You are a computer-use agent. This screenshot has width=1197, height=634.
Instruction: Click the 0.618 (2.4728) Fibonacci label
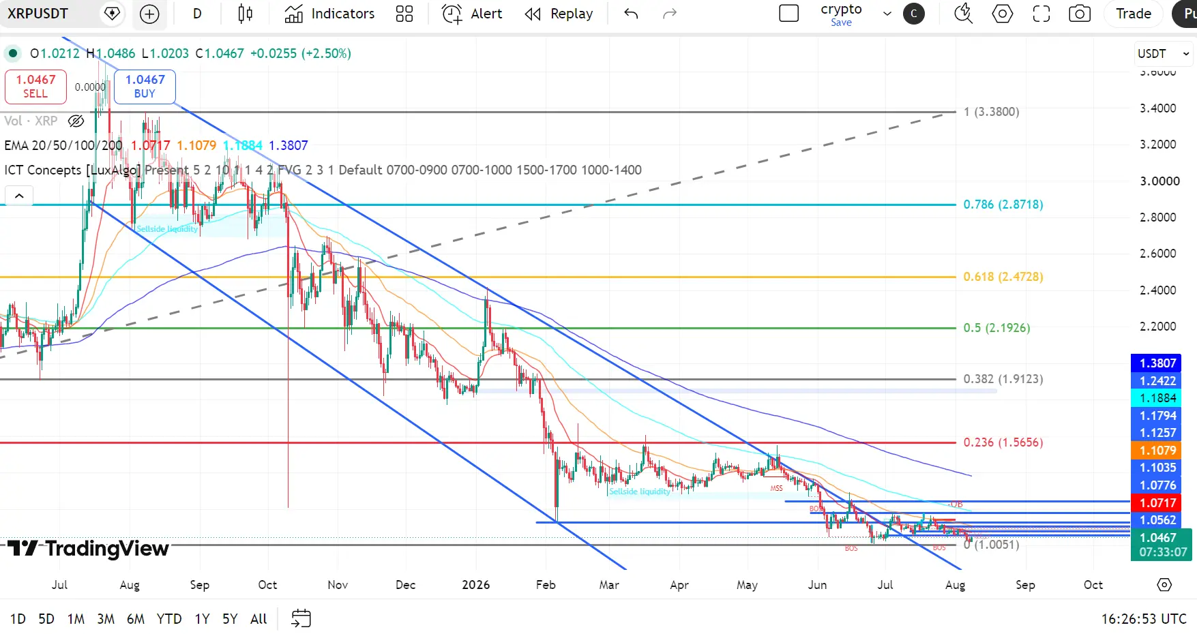pyautogui.click(x=1003, y=277)
